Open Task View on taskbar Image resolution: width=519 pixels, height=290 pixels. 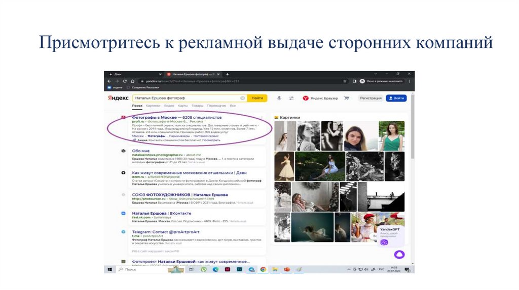click(x=191, y=269)
